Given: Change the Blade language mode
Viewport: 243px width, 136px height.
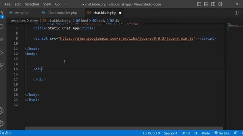Looking at the screenshot, I should 206,133.
